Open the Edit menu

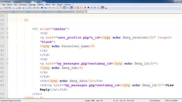point(4,5)
